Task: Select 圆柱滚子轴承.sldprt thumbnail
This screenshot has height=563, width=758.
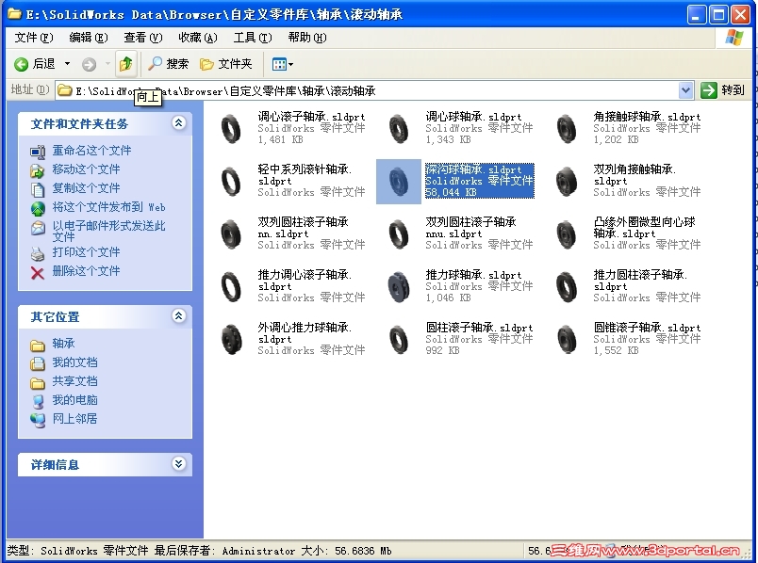Action: coord(399,340)
